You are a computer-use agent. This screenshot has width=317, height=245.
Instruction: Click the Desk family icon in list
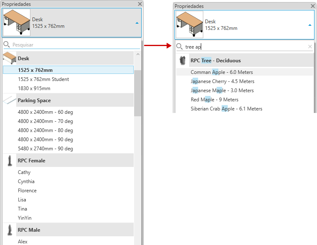[x=10, y=58]
